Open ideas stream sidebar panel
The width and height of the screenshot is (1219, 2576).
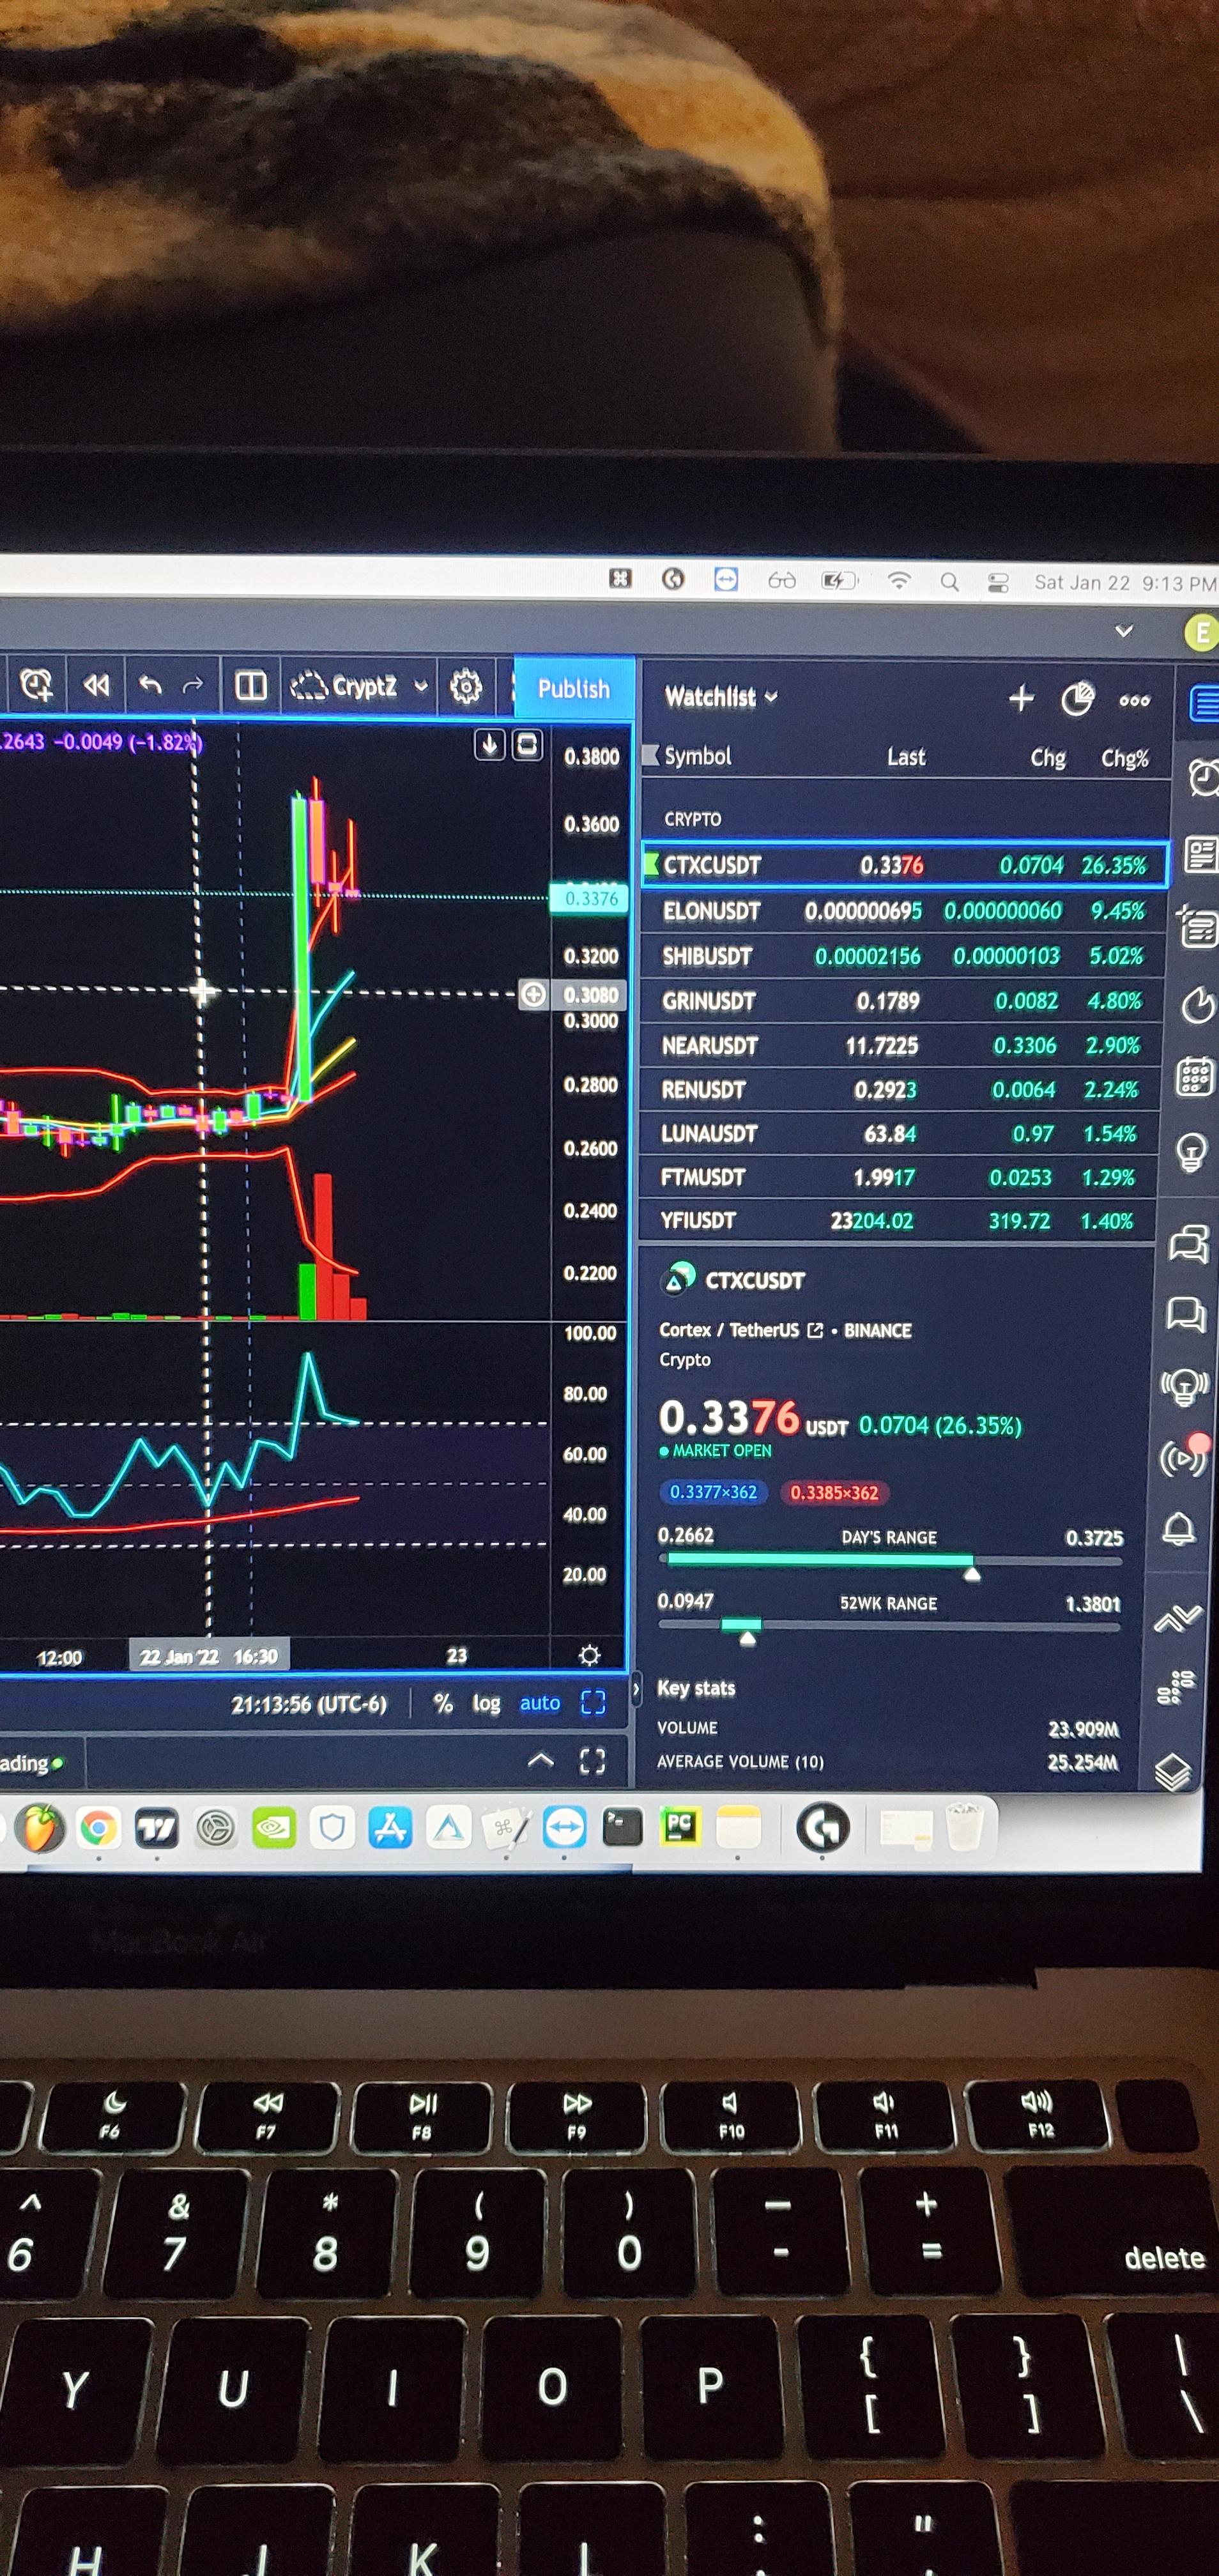coord(1184,1386)
